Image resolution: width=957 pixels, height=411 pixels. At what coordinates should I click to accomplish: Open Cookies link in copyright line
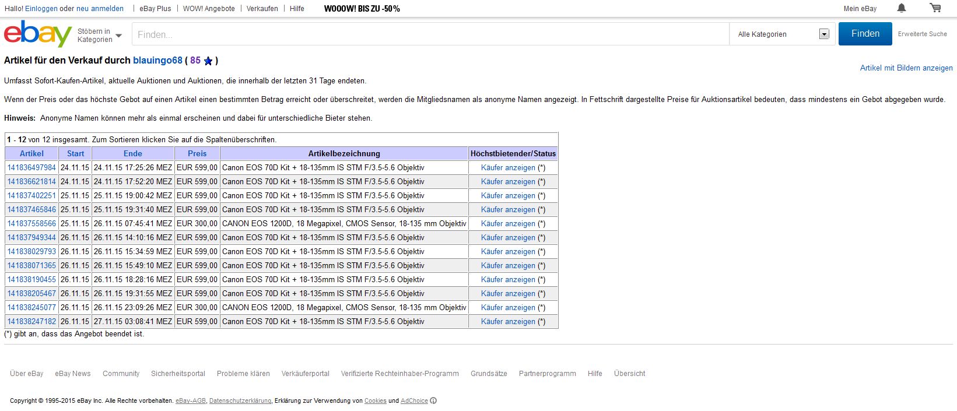376,401
